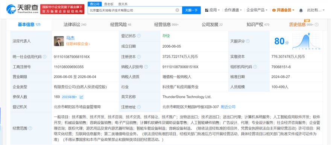Viewport: 331px width, 145px height.
Task: Expand the 应用 dropdown menu
Action: 213,10
